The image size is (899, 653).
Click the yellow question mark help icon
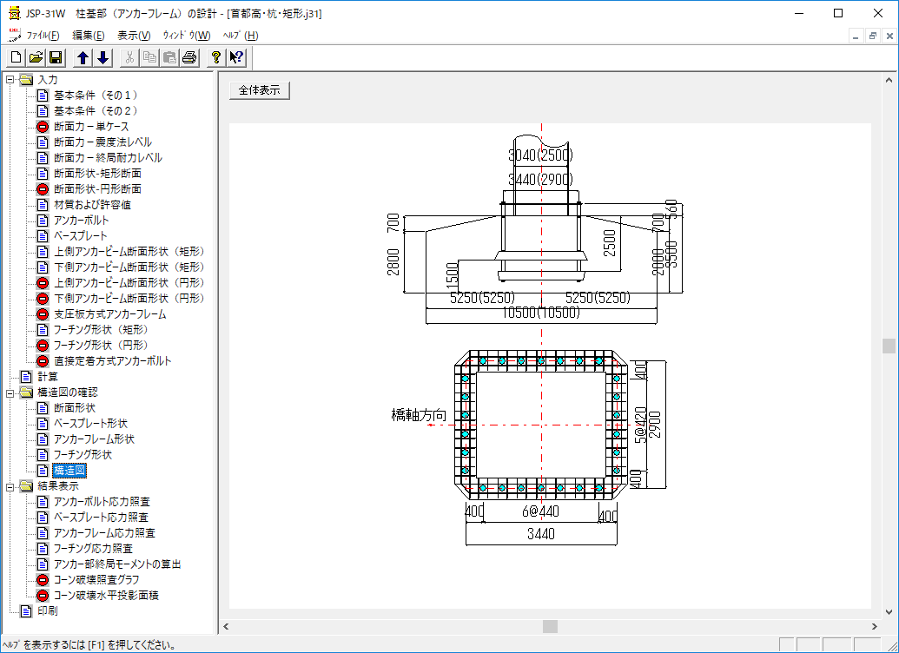pos(216,57)
